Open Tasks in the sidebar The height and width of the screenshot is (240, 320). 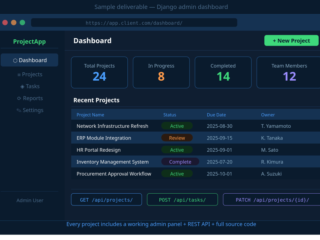pos(30,86)
